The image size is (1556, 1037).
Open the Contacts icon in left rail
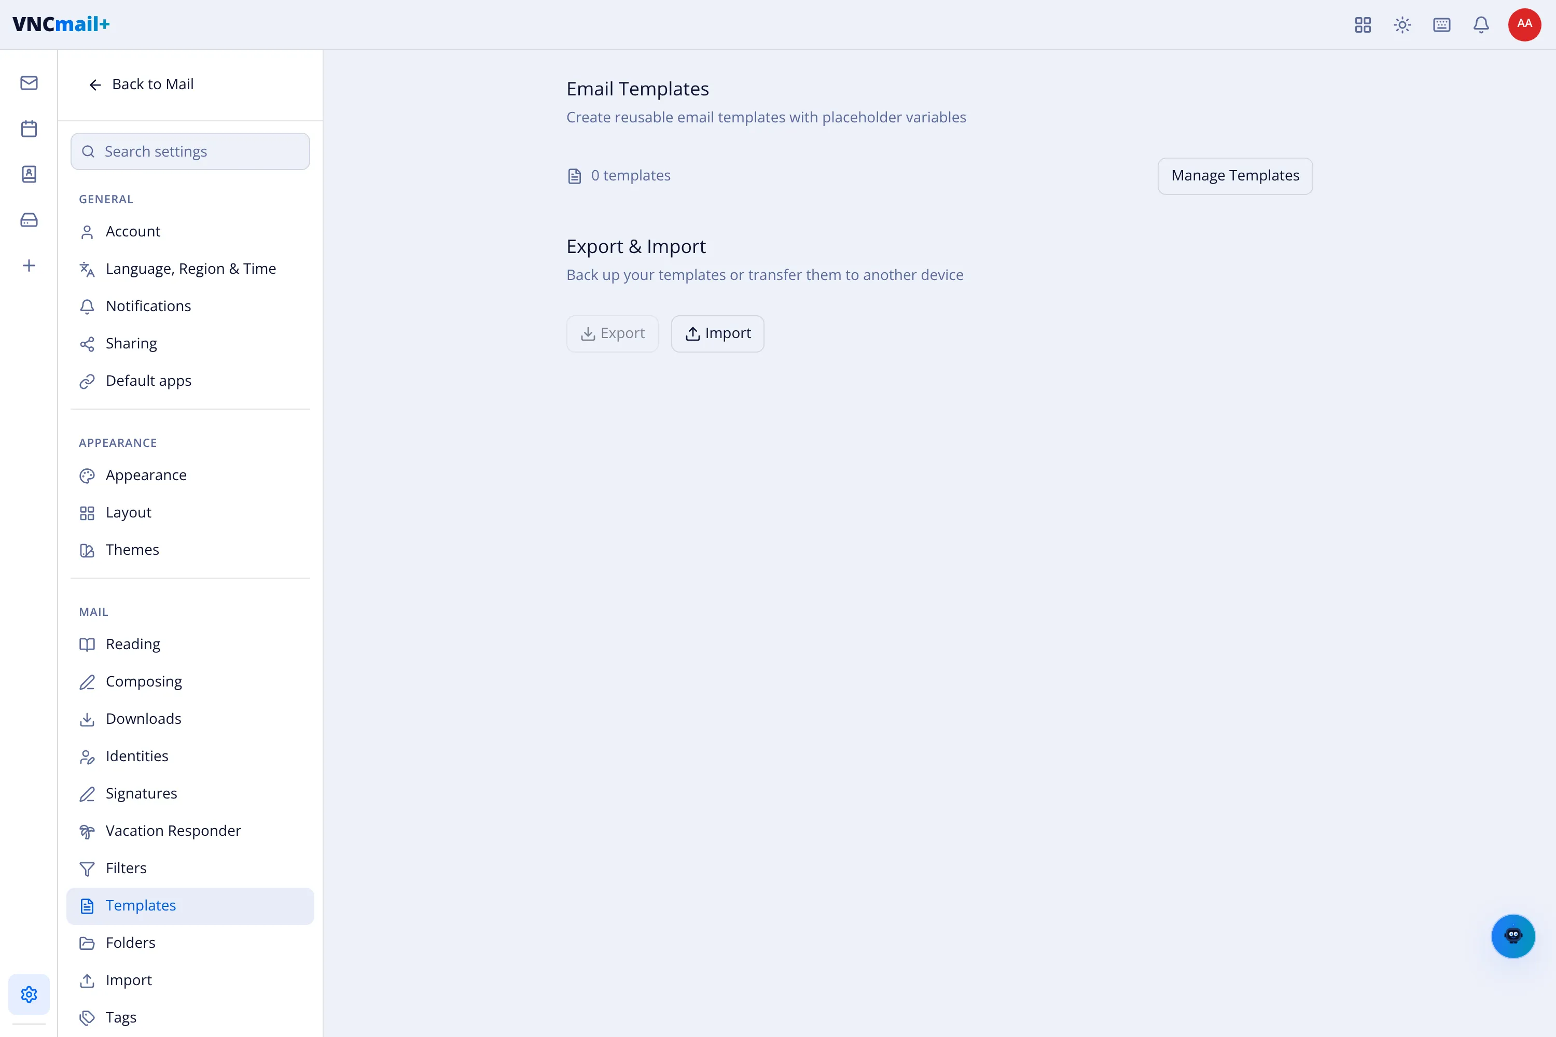[29, 175]
